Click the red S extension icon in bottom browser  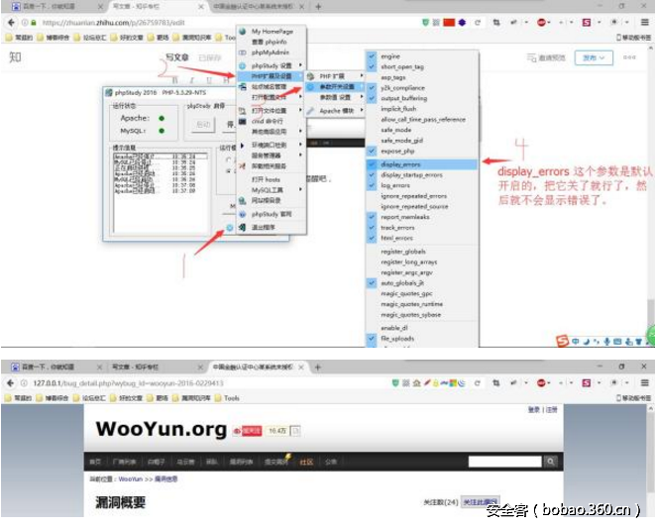coord(586,382)
